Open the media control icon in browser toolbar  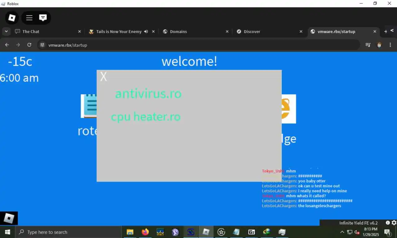pos(368,45)
